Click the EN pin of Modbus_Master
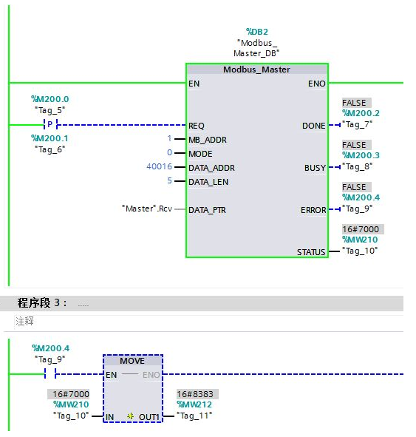Image resolution: width=416 pixels, height=437 pixels. 194,84
